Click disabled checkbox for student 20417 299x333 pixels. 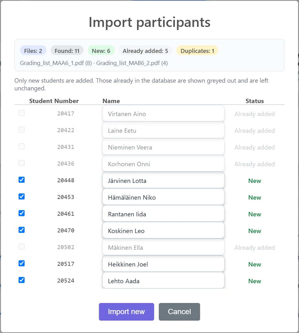pos(22,113)
